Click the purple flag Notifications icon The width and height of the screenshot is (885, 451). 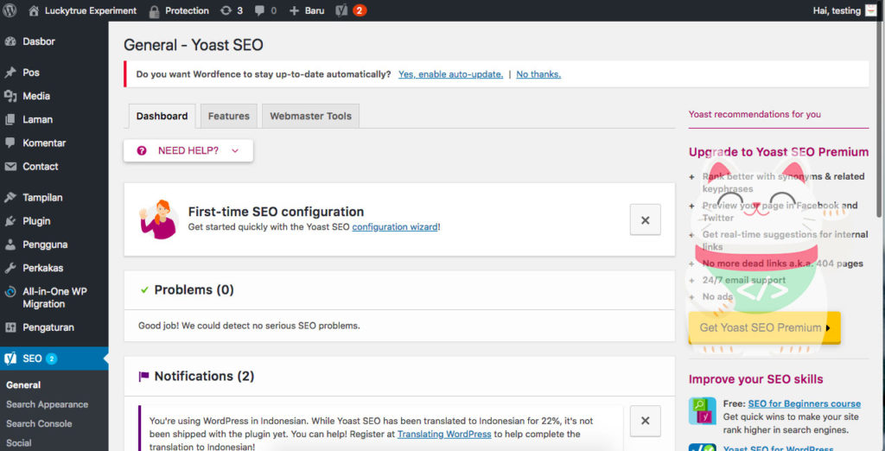[144, 377]
